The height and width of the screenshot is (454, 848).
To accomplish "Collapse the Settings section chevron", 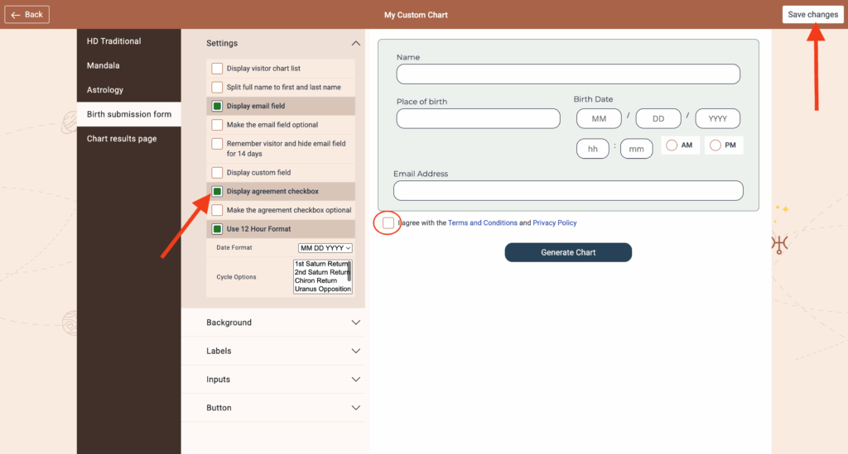I will coord(355,44).
